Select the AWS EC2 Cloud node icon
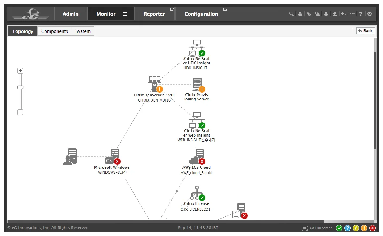The image size is (383, 236). (197, 156)
